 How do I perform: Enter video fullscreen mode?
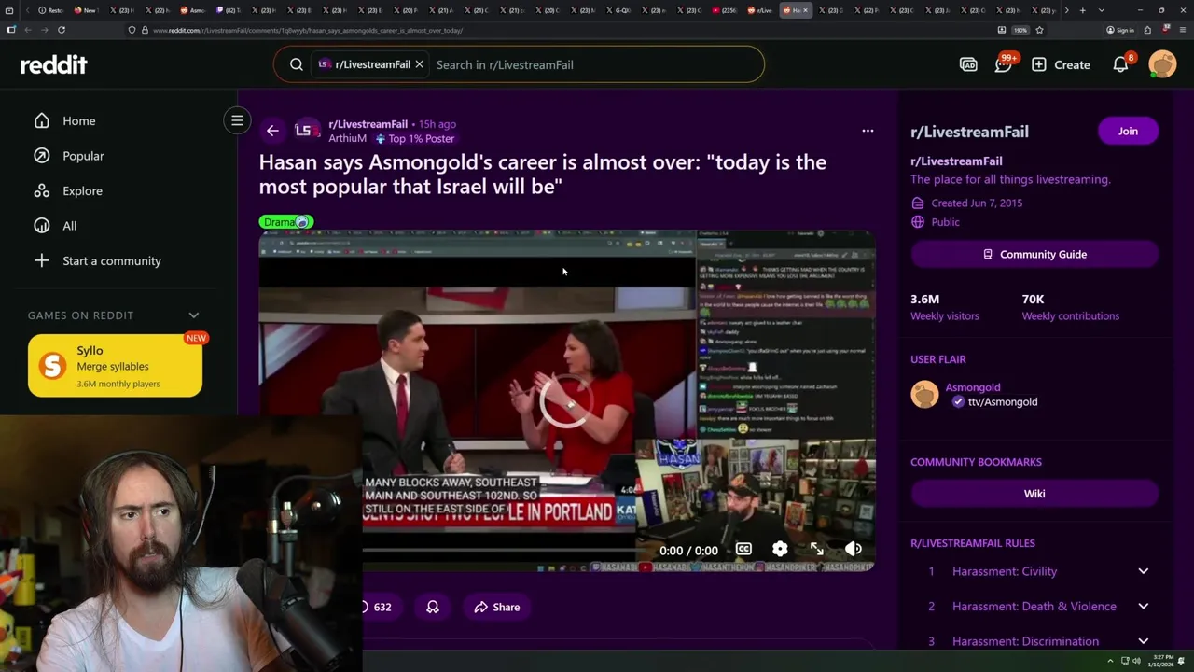point(817,550)
